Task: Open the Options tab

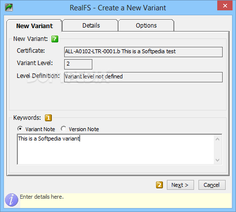Action: [146, 26]
